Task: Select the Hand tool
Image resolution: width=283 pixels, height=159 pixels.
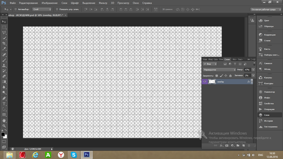Action: [x=4, y=120]
